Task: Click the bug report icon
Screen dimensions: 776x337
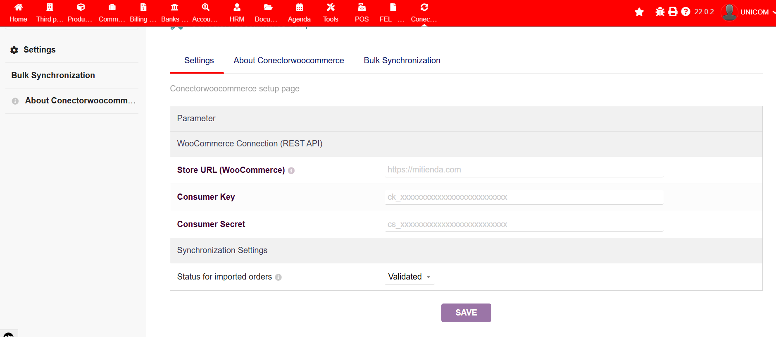Action: tap(660, 12)
